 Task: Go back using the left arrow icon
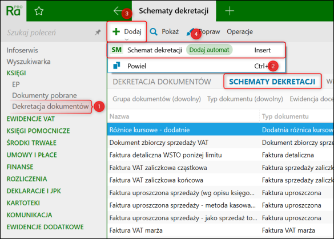pyautogui.click(x=118, y=11)
